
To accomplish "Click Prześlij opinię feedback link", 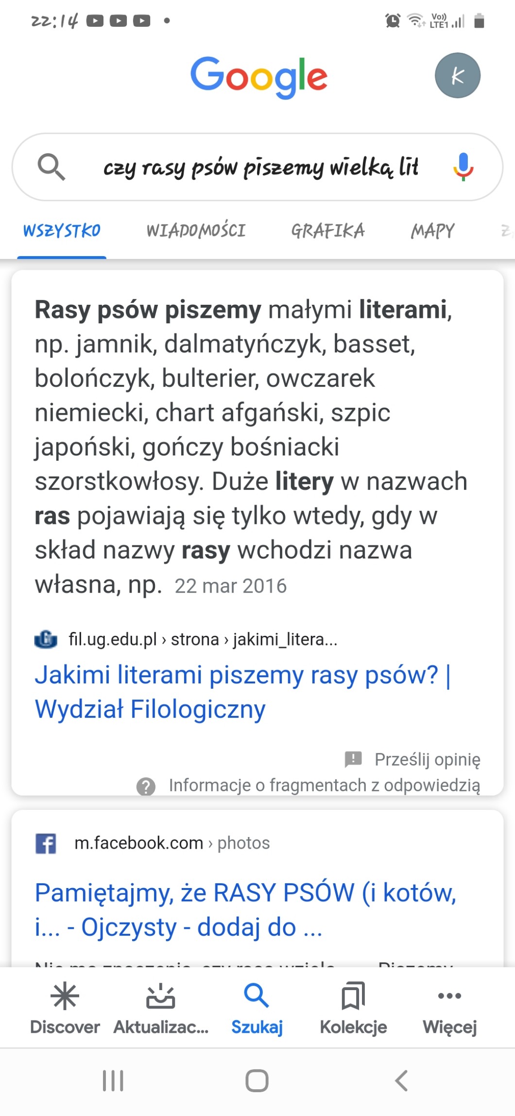I will coord(427,759).
